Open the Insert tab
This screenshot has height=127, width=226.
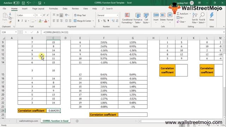(25, 8)
